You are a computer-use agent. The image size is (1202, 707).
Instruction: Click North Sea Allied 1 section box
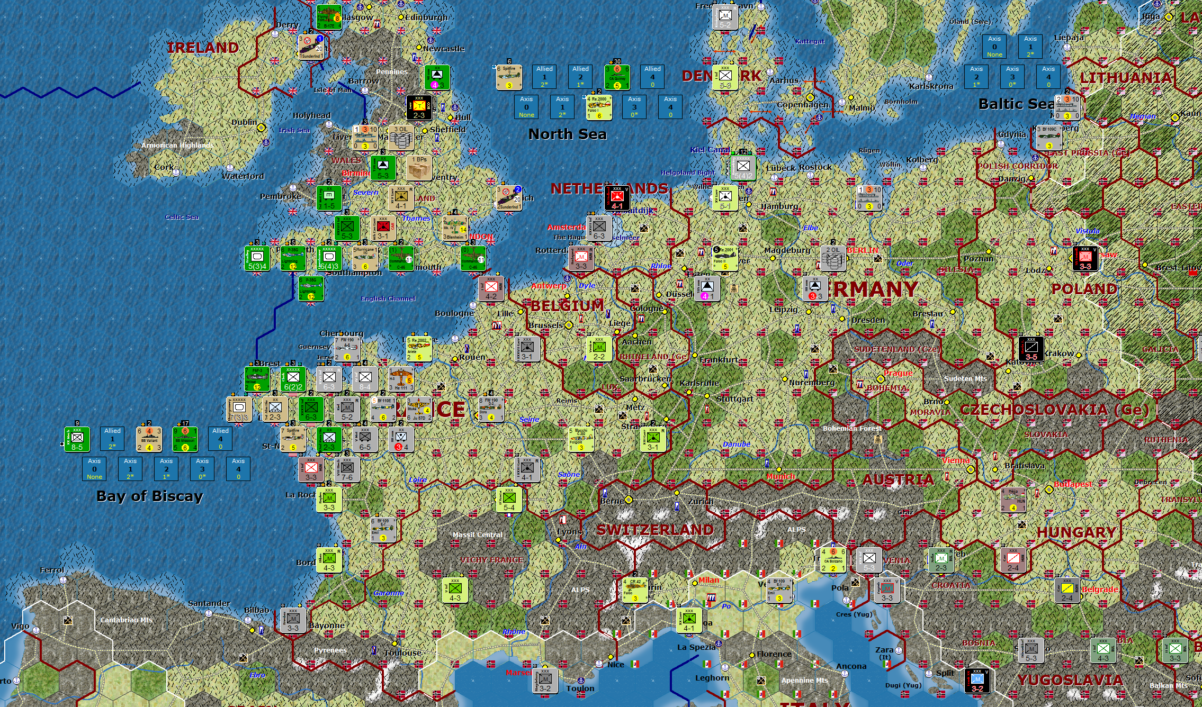[x=544, y=77]
